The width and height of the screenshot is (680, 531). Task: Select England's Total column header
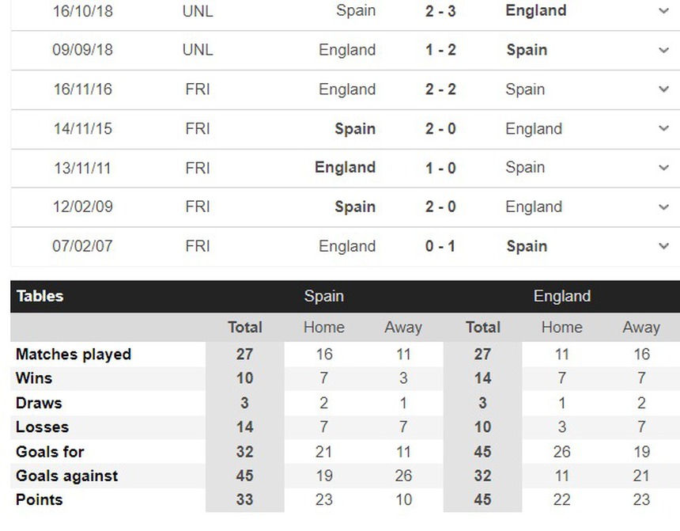point(482,327)
